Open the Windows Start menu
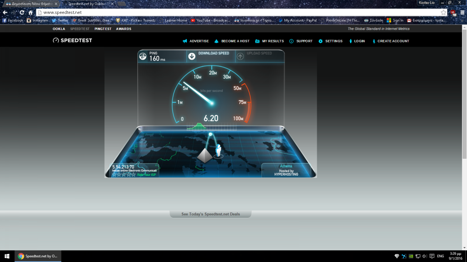This screenshot has height=262, width=467. click(7, 256)
